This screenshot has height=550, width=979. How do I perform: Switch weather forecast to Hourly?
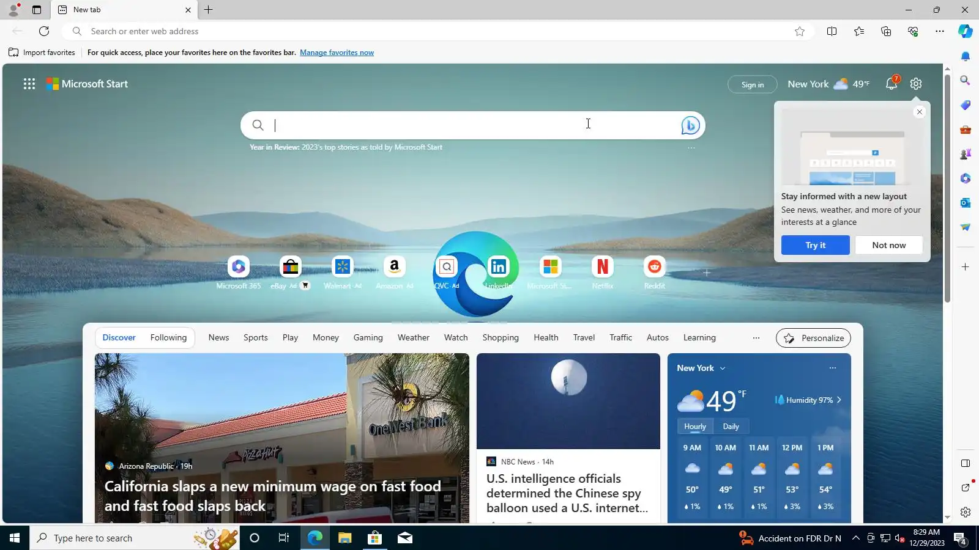(695, 427)
